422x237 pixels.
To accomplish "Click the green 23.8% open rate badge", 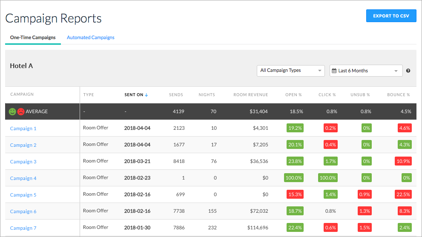I will (295, 161).
